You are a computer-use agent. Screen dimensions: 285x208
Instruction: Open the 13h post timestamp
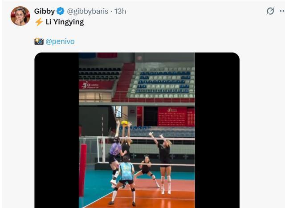tap(120, 11)
